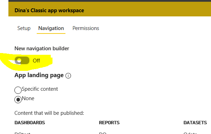
Task: Click the DASHBOARDS column header
Action: pos(30,122)
